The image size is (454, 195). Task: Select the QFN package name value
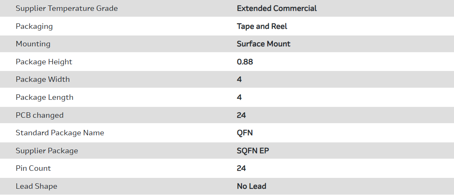tap(245, 133)
